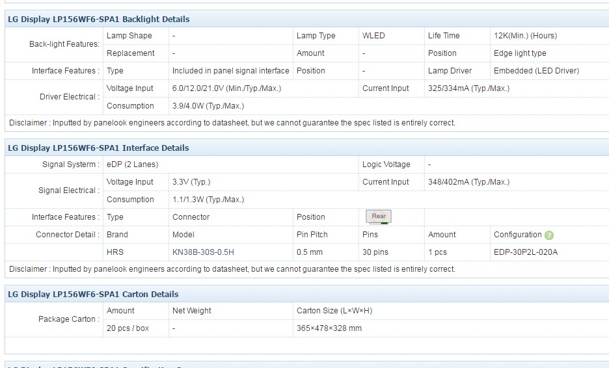Click the Replacement label
The height and width of the screenshot is (368, 609).
pyautogui.click(x=131, y=53)
